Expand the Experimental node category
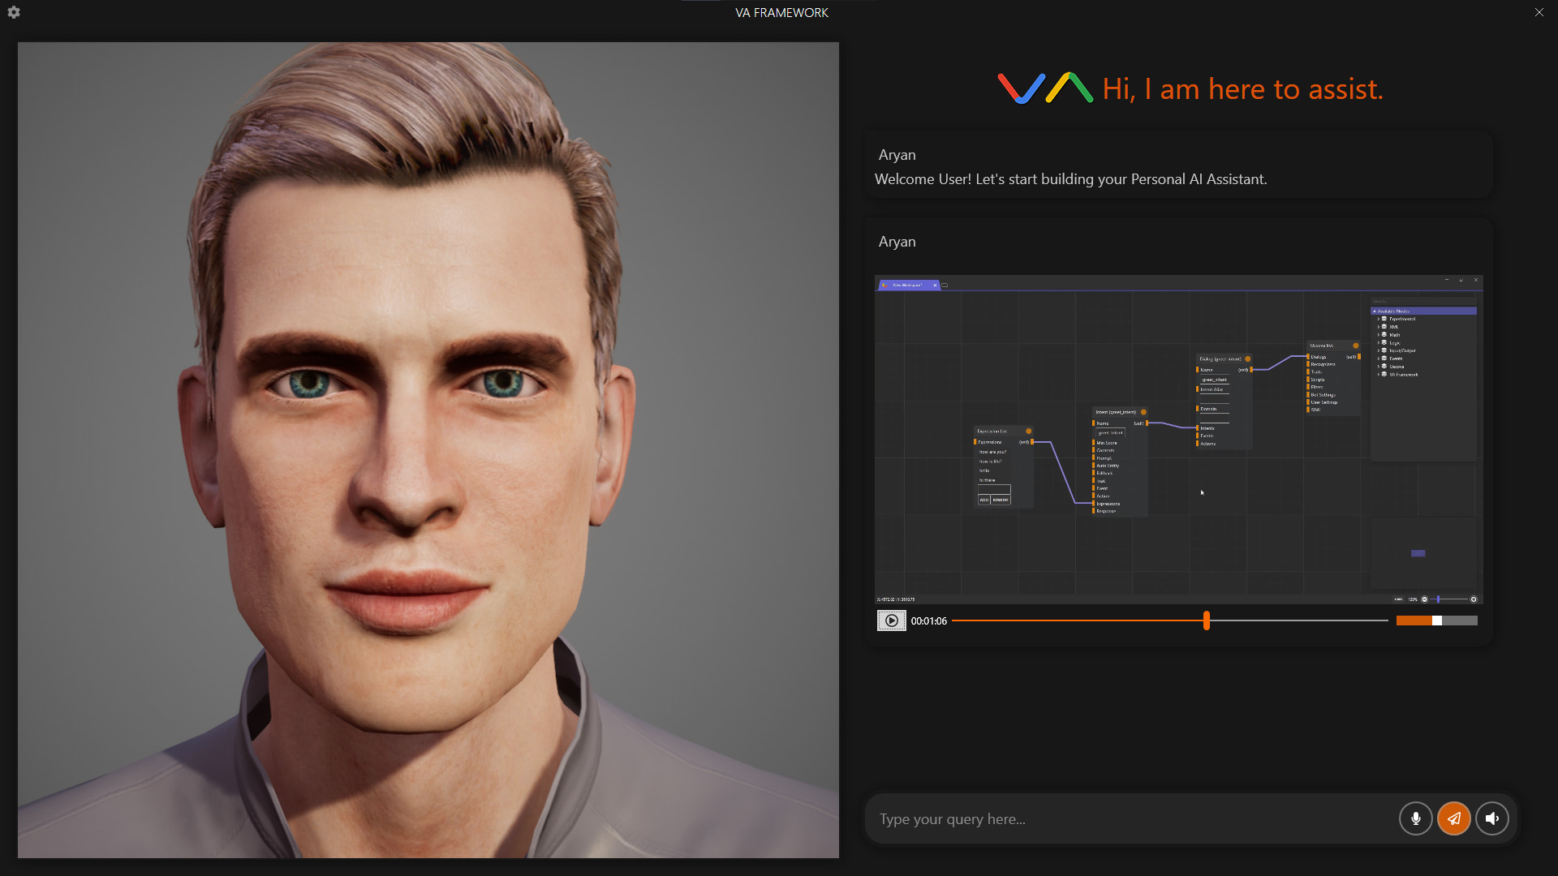1558x876 pixels. coord(1379,319)
